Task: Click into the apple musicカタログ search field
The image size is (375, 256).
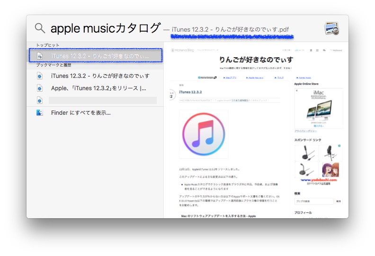Action: click(106, 28)
